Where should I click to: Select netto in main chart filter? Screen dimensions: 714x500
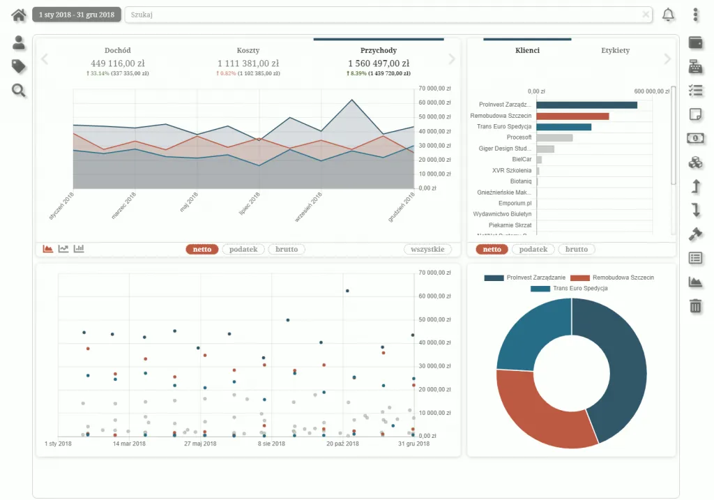(202, 249)
